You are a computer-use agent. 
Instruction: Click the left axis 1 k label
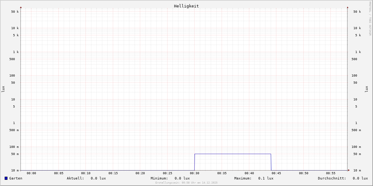click(16, 52)
